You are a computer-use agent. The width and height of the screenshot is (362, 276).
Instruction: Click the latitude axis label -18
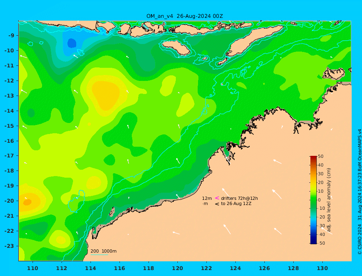(x=9, y=171)
